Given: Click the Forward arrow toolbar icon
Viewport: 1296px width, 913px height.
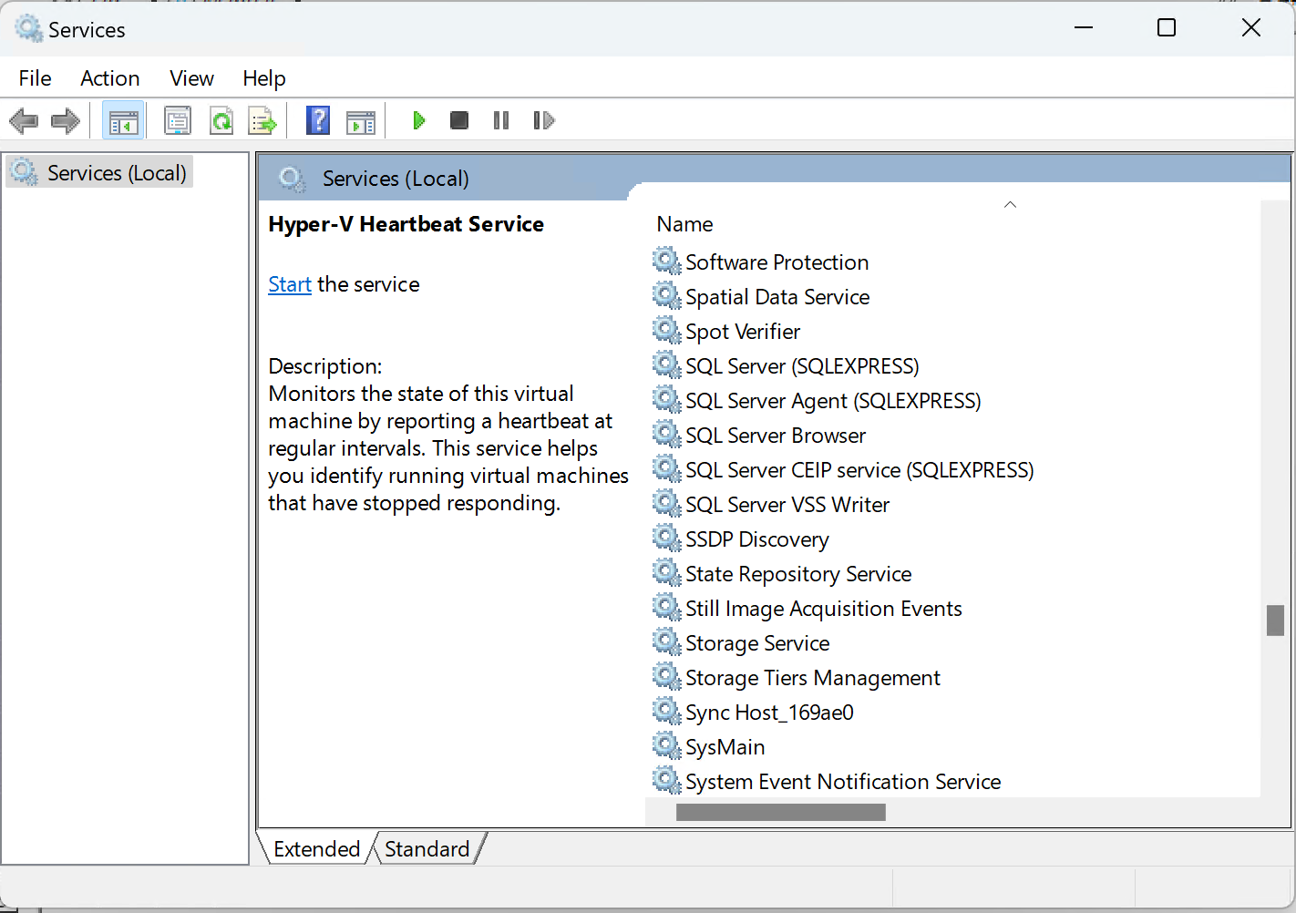Looking at the screenshot, I should click(66, 120).
